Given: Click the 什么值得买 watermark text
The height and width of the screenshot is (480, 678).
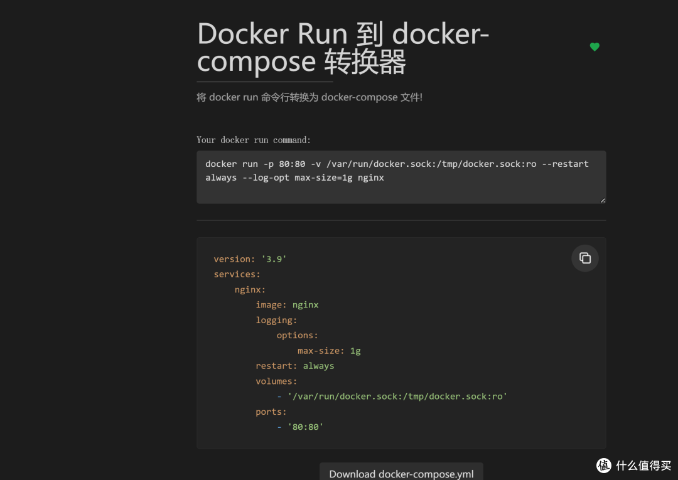Looking at the screenshot, I should [x=643, y=466].
